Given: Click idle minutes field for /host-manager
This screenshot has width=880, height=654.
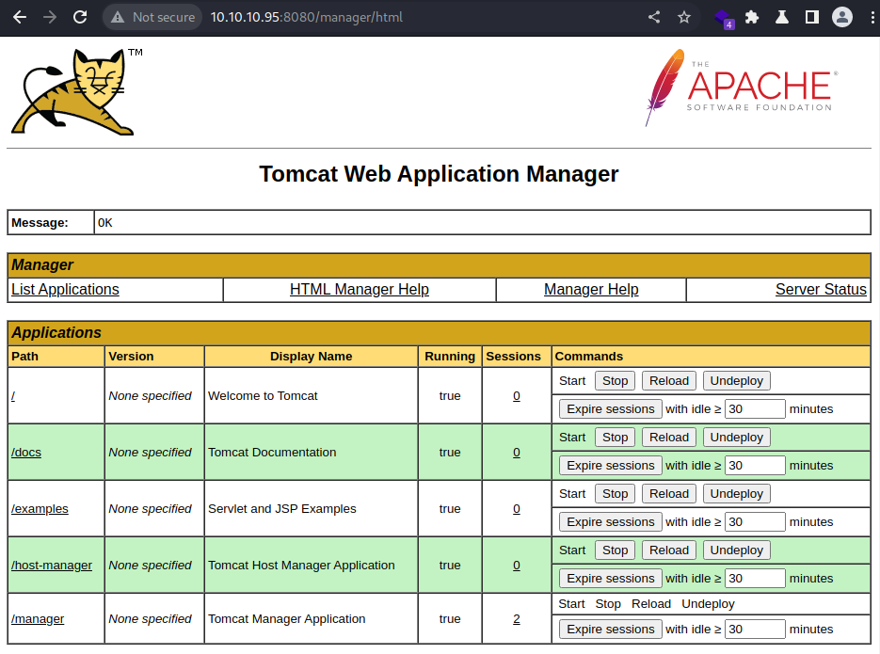Looking at the screenshot, I should [755, 579].
